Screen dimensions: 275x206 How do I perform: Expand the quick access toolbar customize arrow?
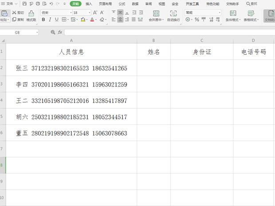(65, 4)
